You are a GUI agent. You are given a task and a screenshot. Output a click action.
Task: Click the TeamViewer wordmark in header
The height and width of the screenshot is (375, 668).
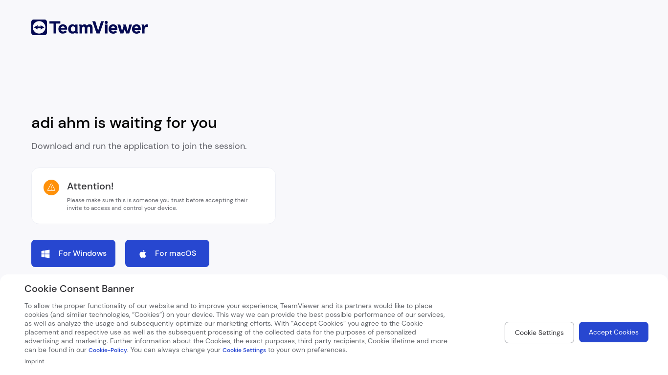[x=99, y=28]
